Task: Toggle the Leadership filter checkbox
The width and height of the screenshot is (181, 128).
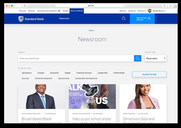Action: (95, 73)
